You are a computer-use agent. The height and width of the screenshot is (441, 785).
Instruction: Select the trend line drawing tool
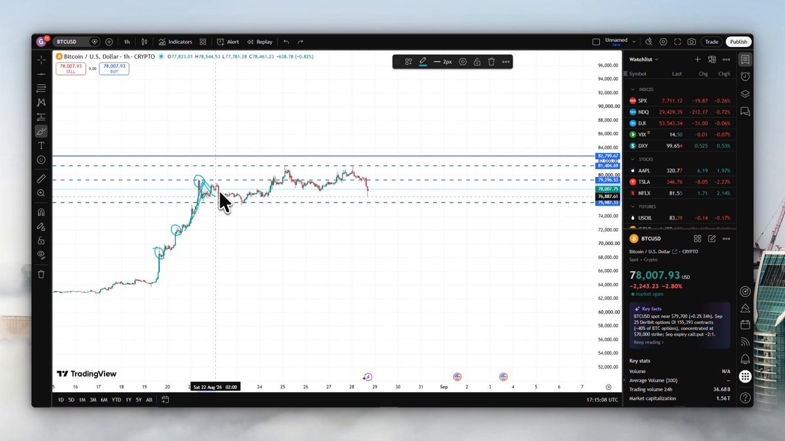point(41,74)
